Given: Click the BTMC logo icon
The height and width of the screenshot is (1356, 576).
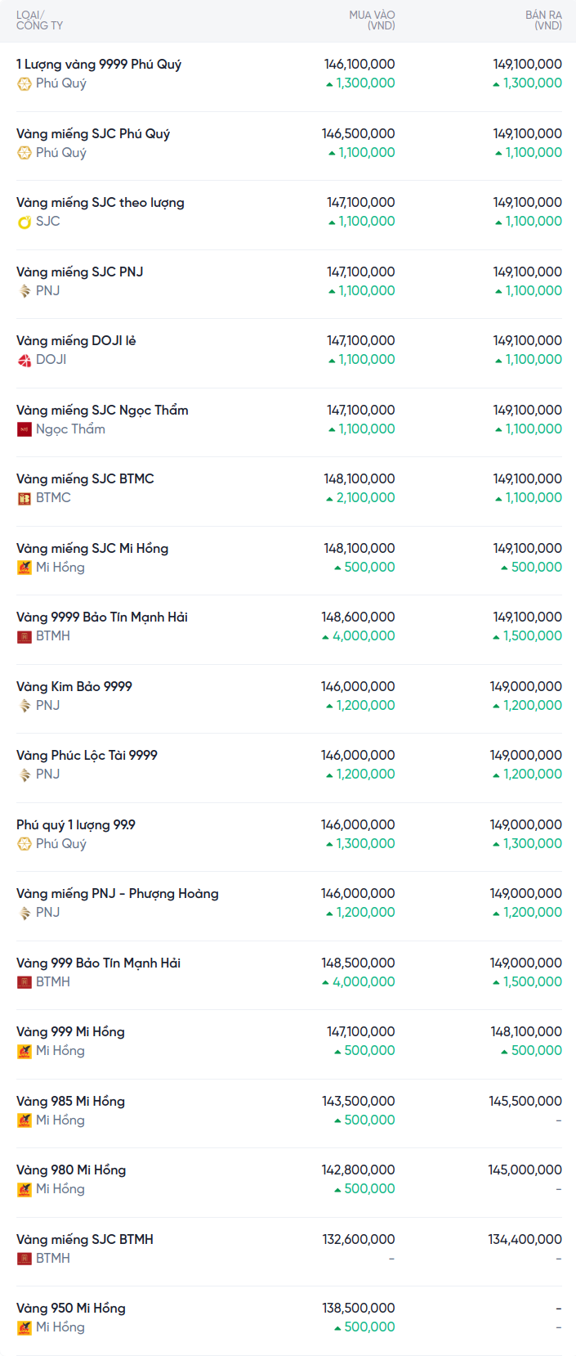Looking at the screenshot, I should coord(25,498).
